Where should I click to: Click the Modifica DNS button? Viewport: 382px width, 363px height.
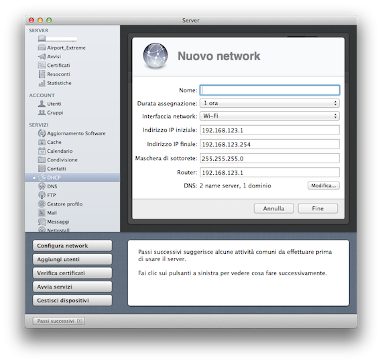[x=323, y=186]
